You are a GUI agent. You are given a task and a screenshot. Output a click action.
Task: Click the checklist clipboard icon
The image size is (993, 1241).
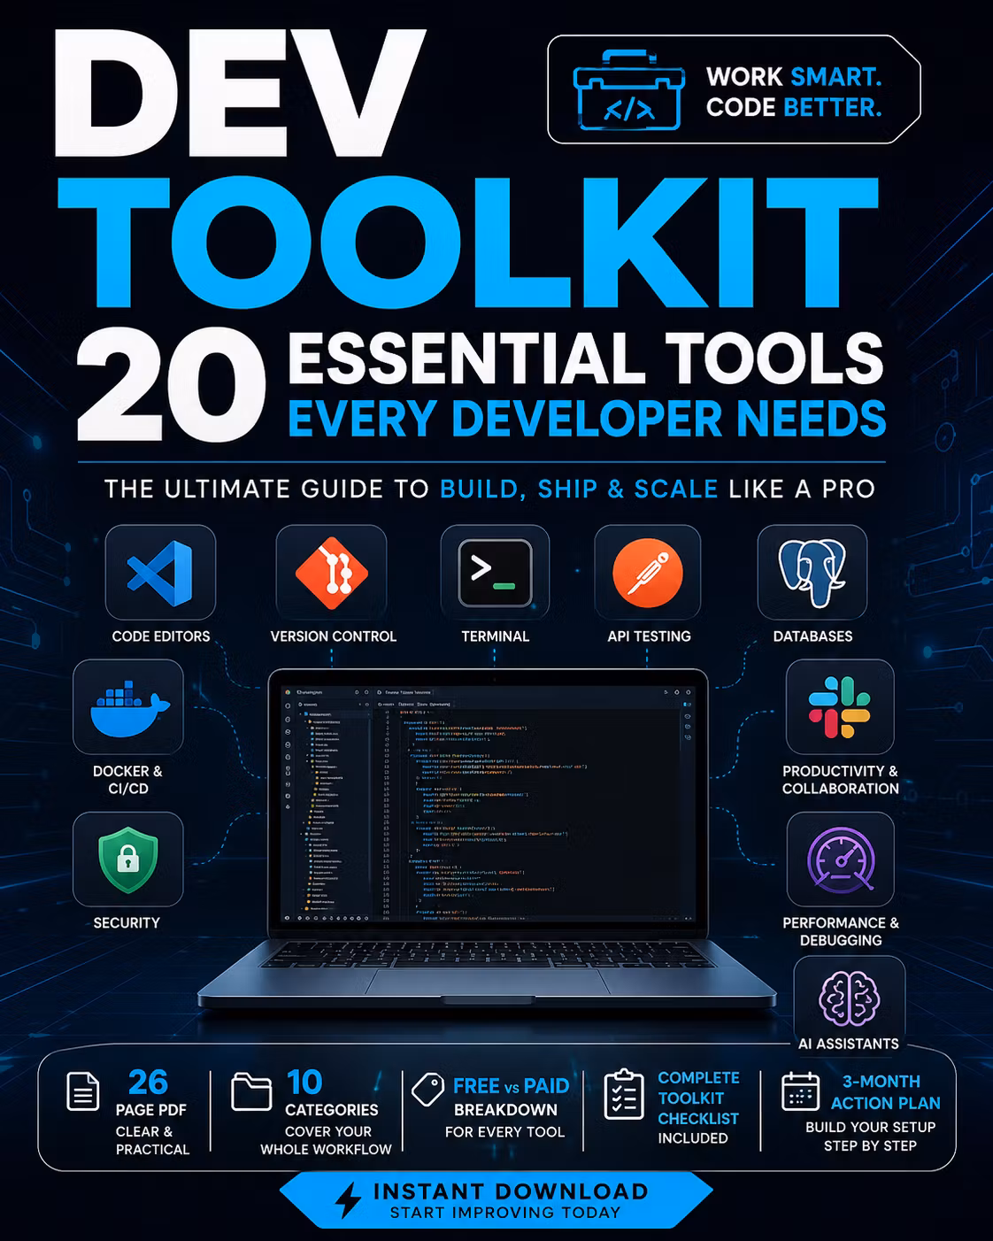coord(624,1094)
